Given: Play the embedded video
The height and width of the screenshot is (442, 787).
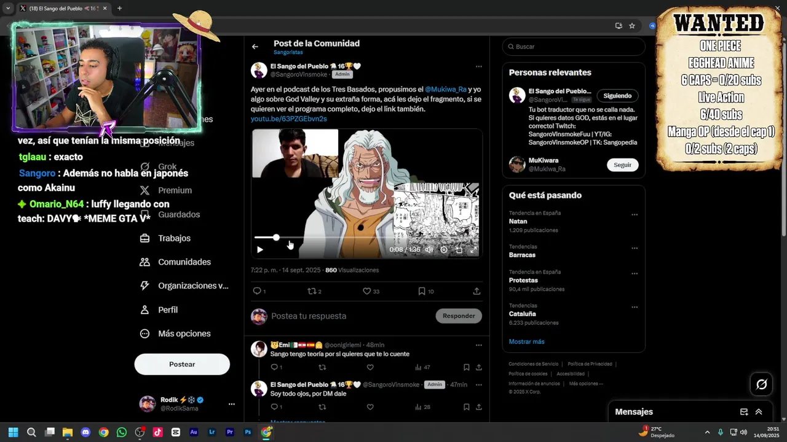Looking at the screenshot, I should coord(259,250).
